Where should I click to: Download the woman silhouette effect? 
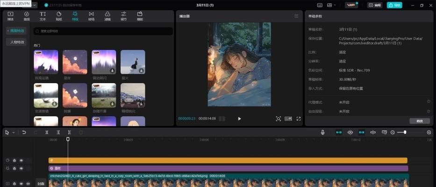[141, 71]
